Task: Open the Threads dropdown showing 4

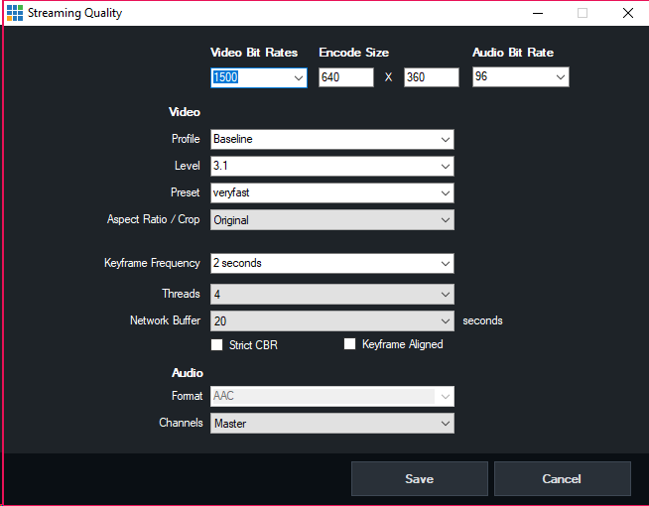Action: 332,294
